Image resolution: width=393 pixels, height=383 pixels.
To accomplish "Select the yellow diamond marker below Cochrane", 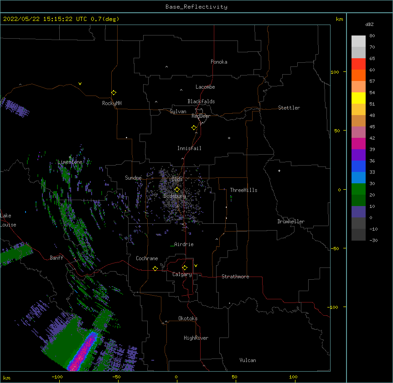I will click(x=155, y=268).
